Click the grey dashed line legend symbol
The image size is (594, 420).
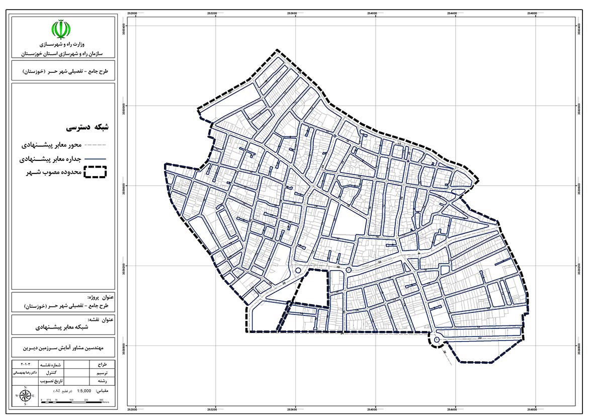[x=95, y=145]
